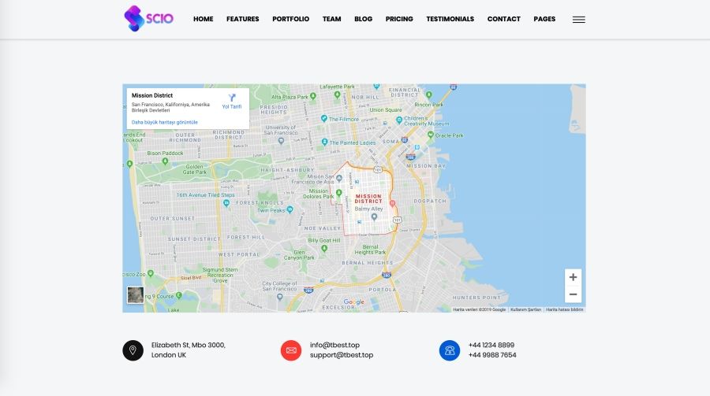Navigate to PRICING in navbar
This screenshot has height=396, width=710.
tap(399, 19)
